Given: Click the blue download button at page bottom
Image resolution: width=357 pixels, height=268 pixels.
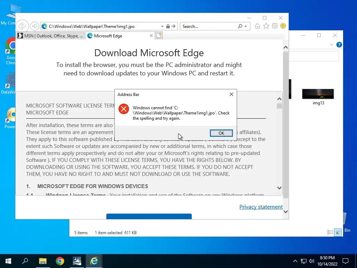Looking at the screenshot, I should 149,216.
